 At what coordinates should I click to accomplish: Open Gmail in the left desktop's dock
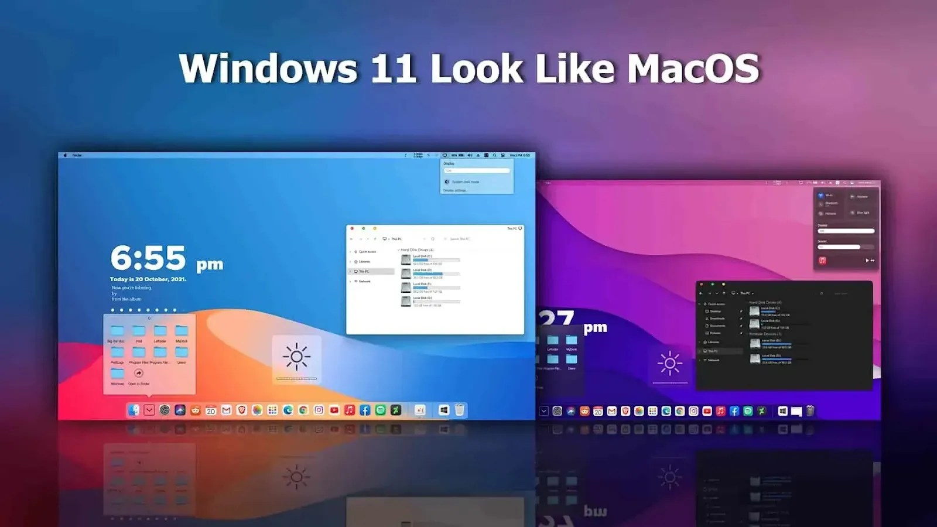pos(226,410)
